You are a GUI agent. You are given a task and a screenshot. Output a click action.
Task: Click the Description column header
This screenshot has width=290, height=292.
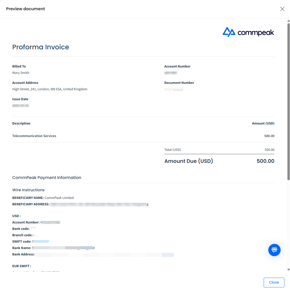pos(21,123)
